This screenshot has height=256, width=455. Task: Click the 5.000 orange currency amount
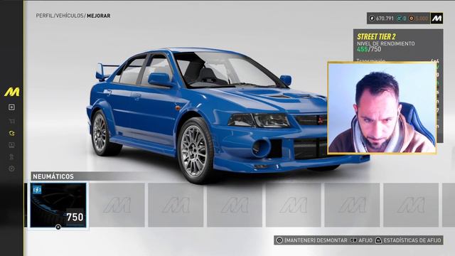pyautogui.click(x=422, y=18)
